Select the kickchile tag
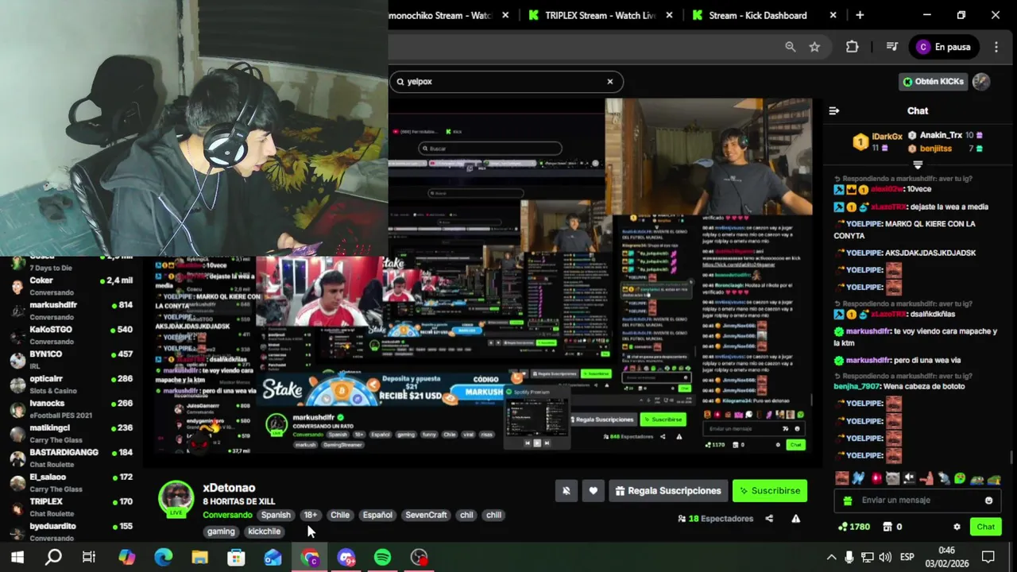The height and width of the screenshot is (572, 1017). [x=265, y=531]
